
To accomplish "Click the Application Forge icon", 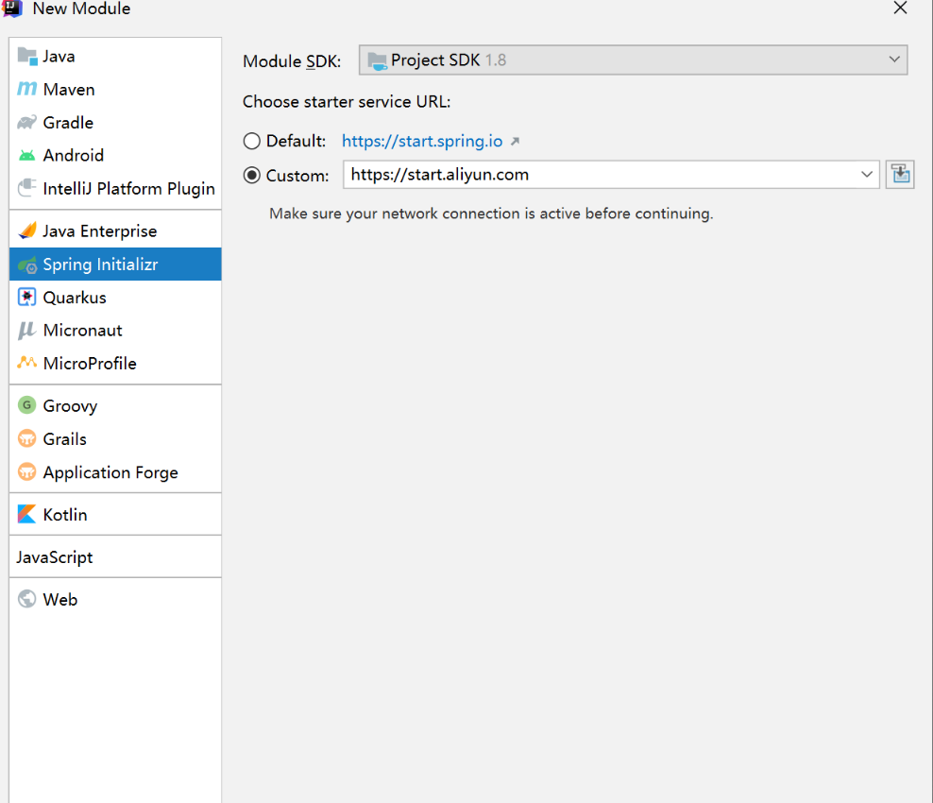I will [26, 472].
